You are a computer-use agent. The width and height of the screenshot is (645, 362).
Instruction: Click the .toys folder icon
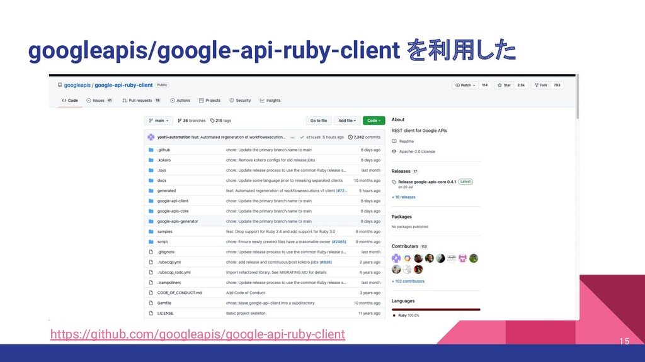151,170
